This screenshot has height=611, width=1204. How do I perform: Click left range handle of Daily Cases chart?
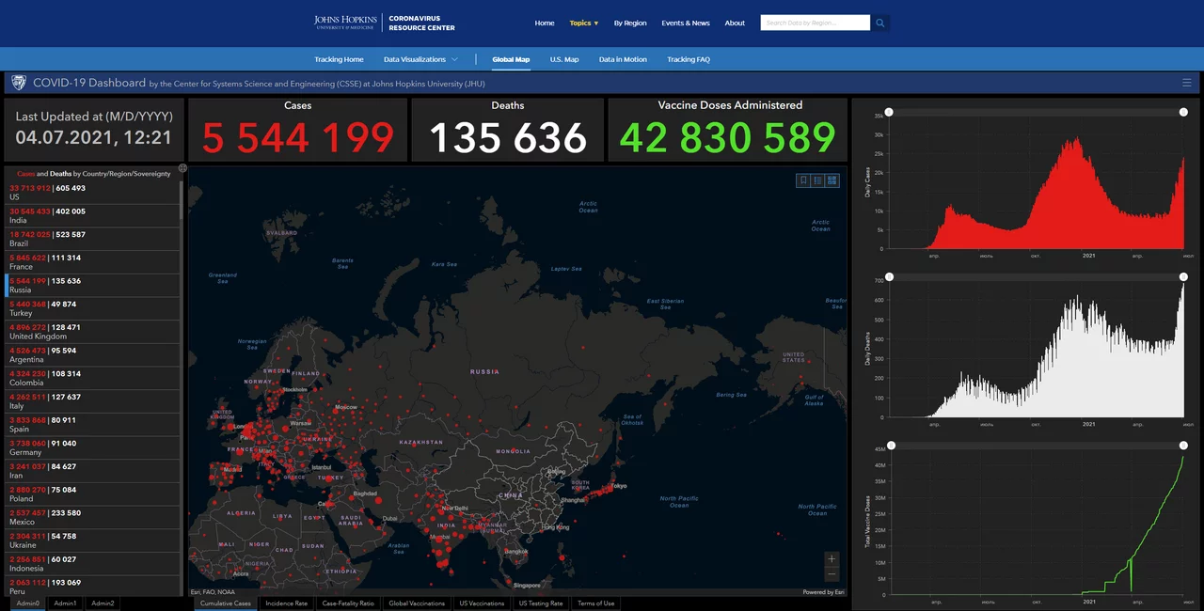pyautogui.click(x=889, y=112)
